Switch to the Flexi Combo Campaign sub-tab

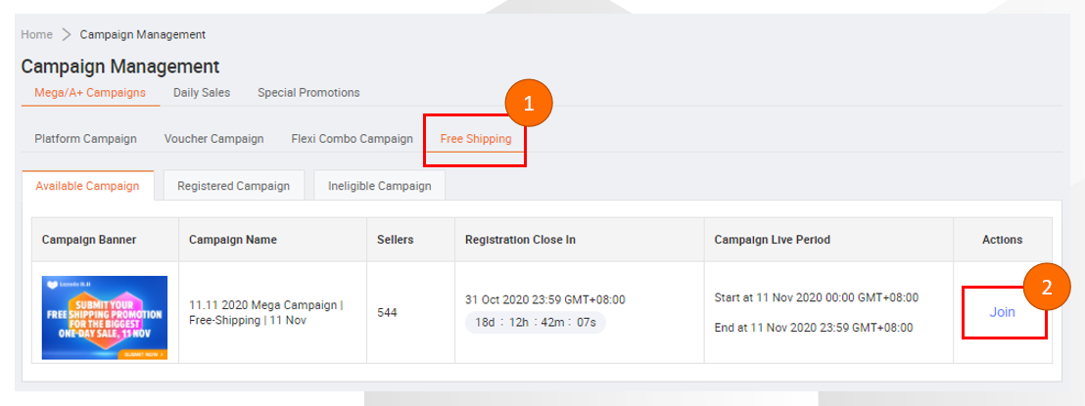click(x=352, y=139)
